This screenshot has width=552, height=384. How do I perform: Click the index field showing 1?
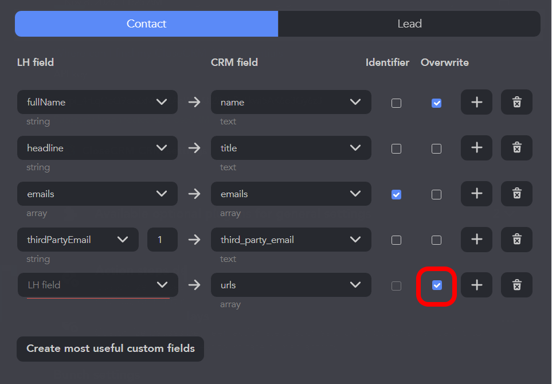click(162, 240)
